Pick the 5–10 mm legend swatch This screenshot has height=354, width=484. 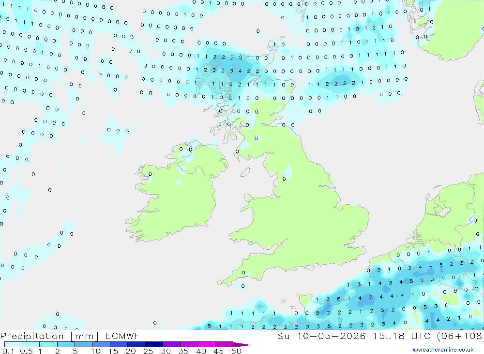coord(84,344)
